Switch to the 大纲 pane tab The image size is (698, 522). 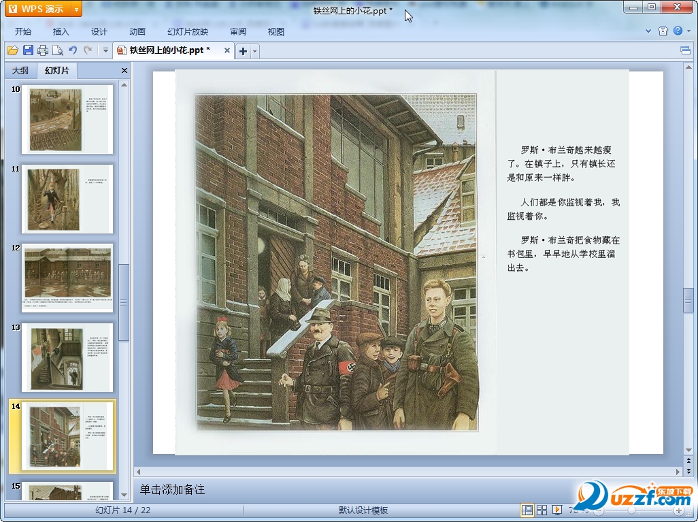pos(20,70)
